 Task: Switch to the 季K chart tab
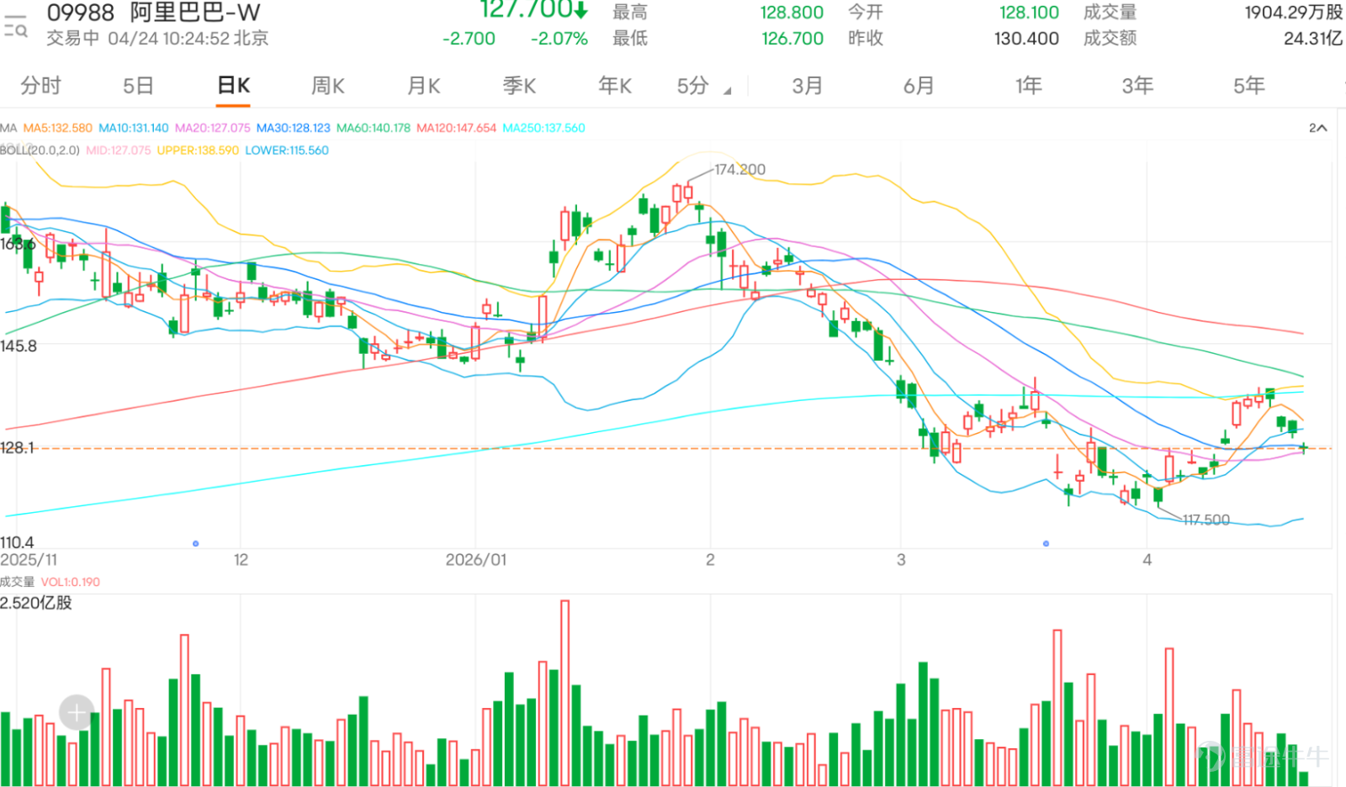pos(519,86)
